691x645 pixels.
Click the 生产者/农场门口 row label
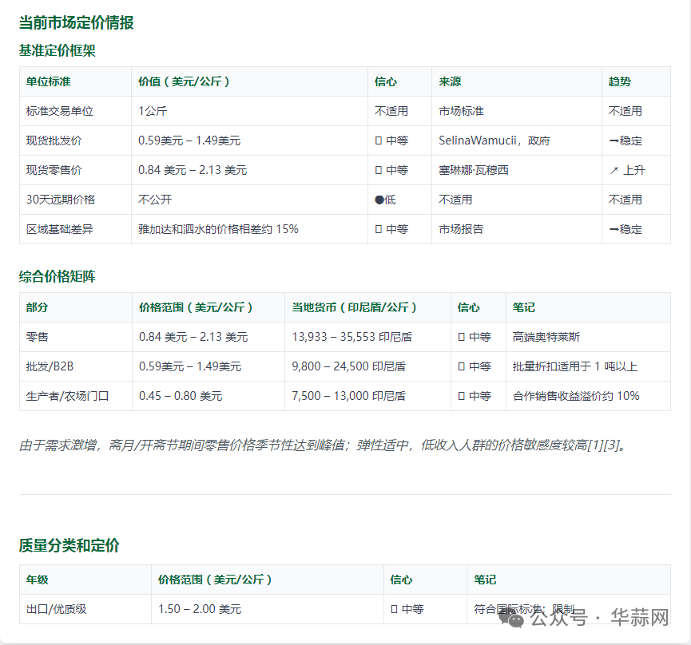tap(68, 396)
